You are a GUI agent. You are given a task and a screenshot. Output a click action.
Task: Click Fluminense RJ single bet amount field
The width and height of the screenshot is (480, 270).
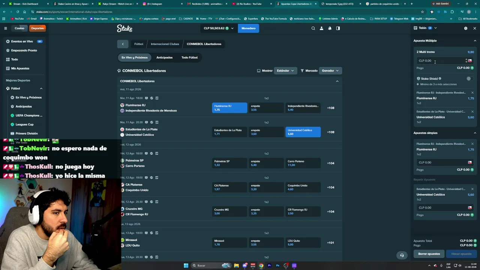[x=445, y=162]
